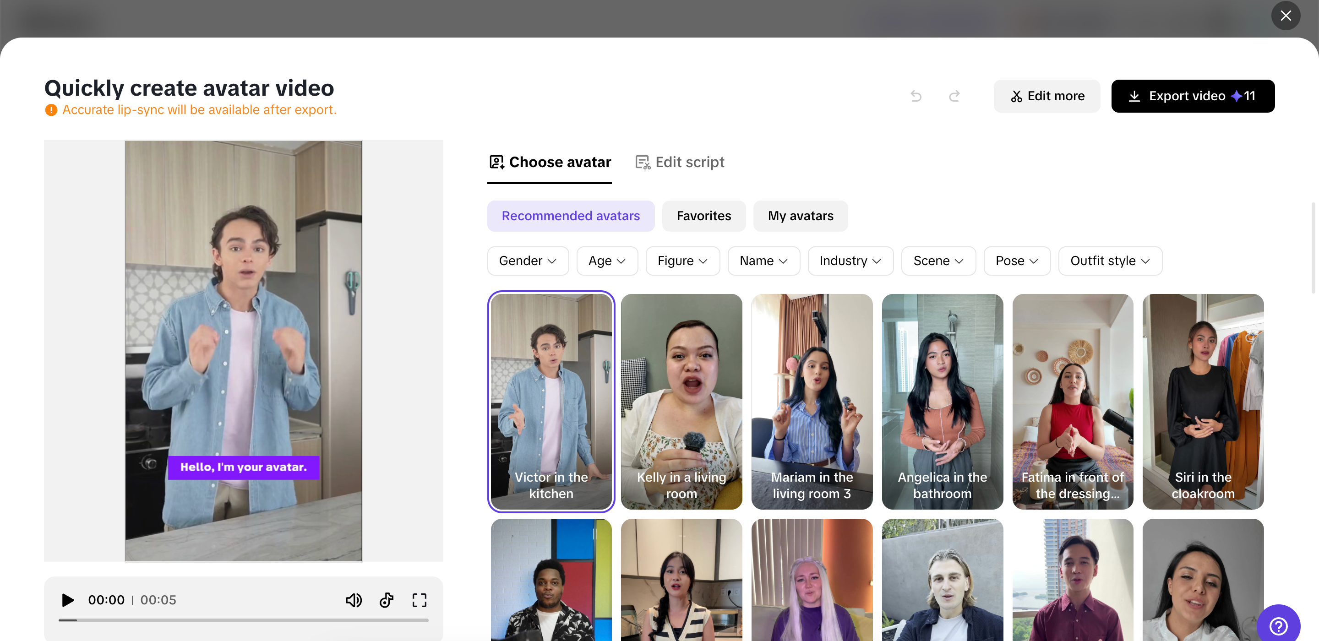Click the redo arrow icon

tap(954, 96)
